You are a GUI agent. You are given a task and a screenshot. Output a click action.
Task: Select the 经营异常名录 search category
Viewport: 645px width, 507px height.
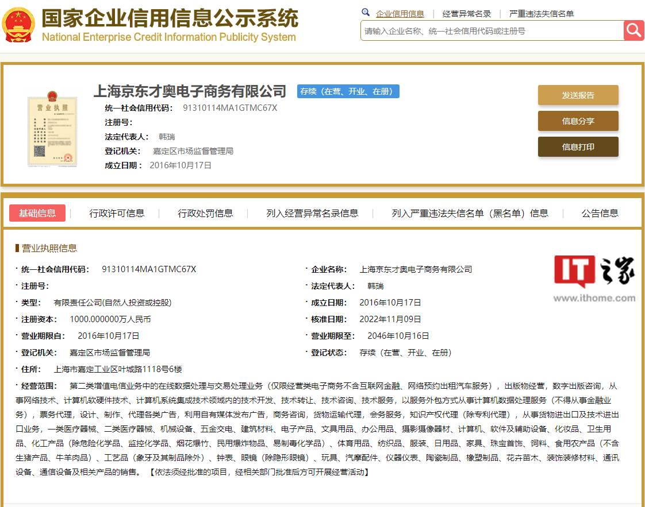click(x=466, y=14)
